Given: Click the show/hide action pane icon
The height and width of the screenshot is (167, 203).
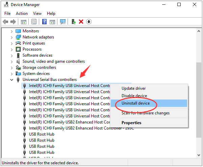Looking at the screenshot, I should coord(52,22).
